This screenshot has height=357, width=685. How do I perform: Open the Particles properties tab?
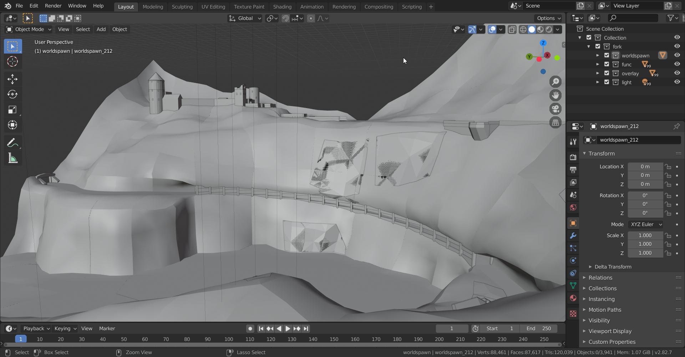(x=573, y=248)
